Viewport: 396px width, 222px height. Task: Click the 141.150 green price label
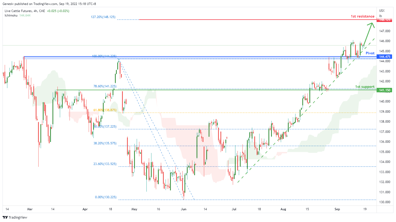(x=385, y=90)
